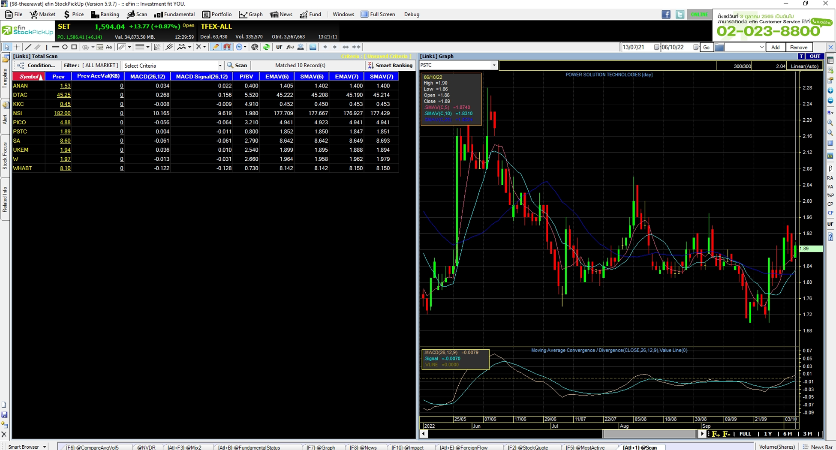
Task: Open the Select Criteria dropdown
Action: [220, 65]
